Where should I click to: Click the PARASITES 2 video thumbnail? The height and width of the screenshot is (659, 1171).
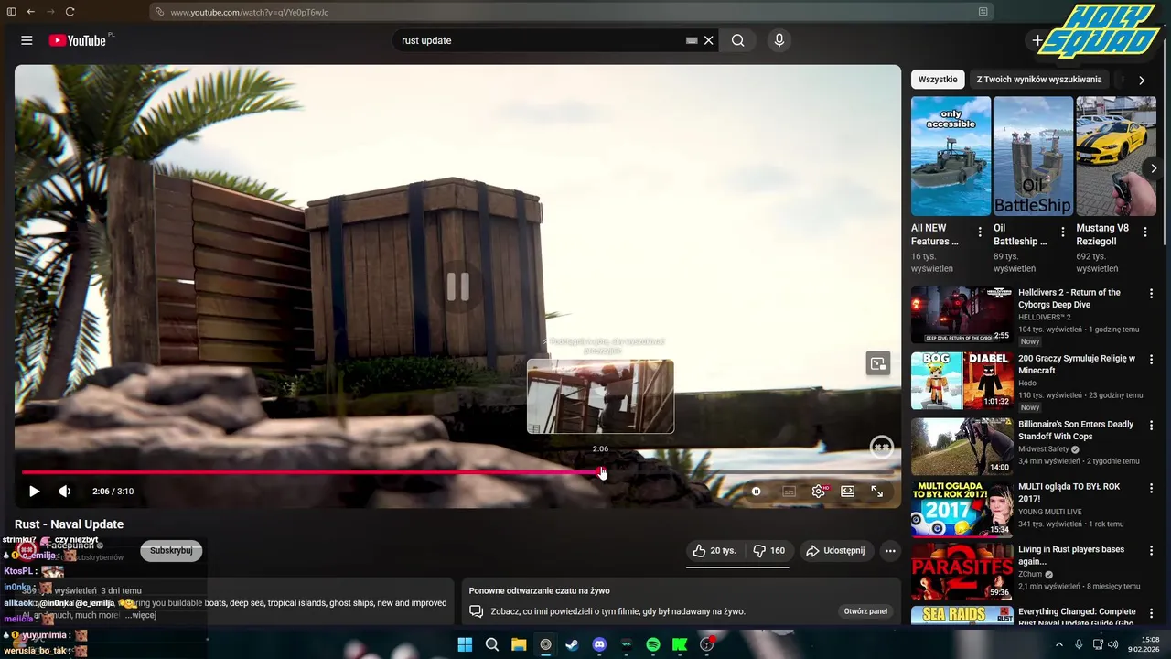click(x=962, y=570)
